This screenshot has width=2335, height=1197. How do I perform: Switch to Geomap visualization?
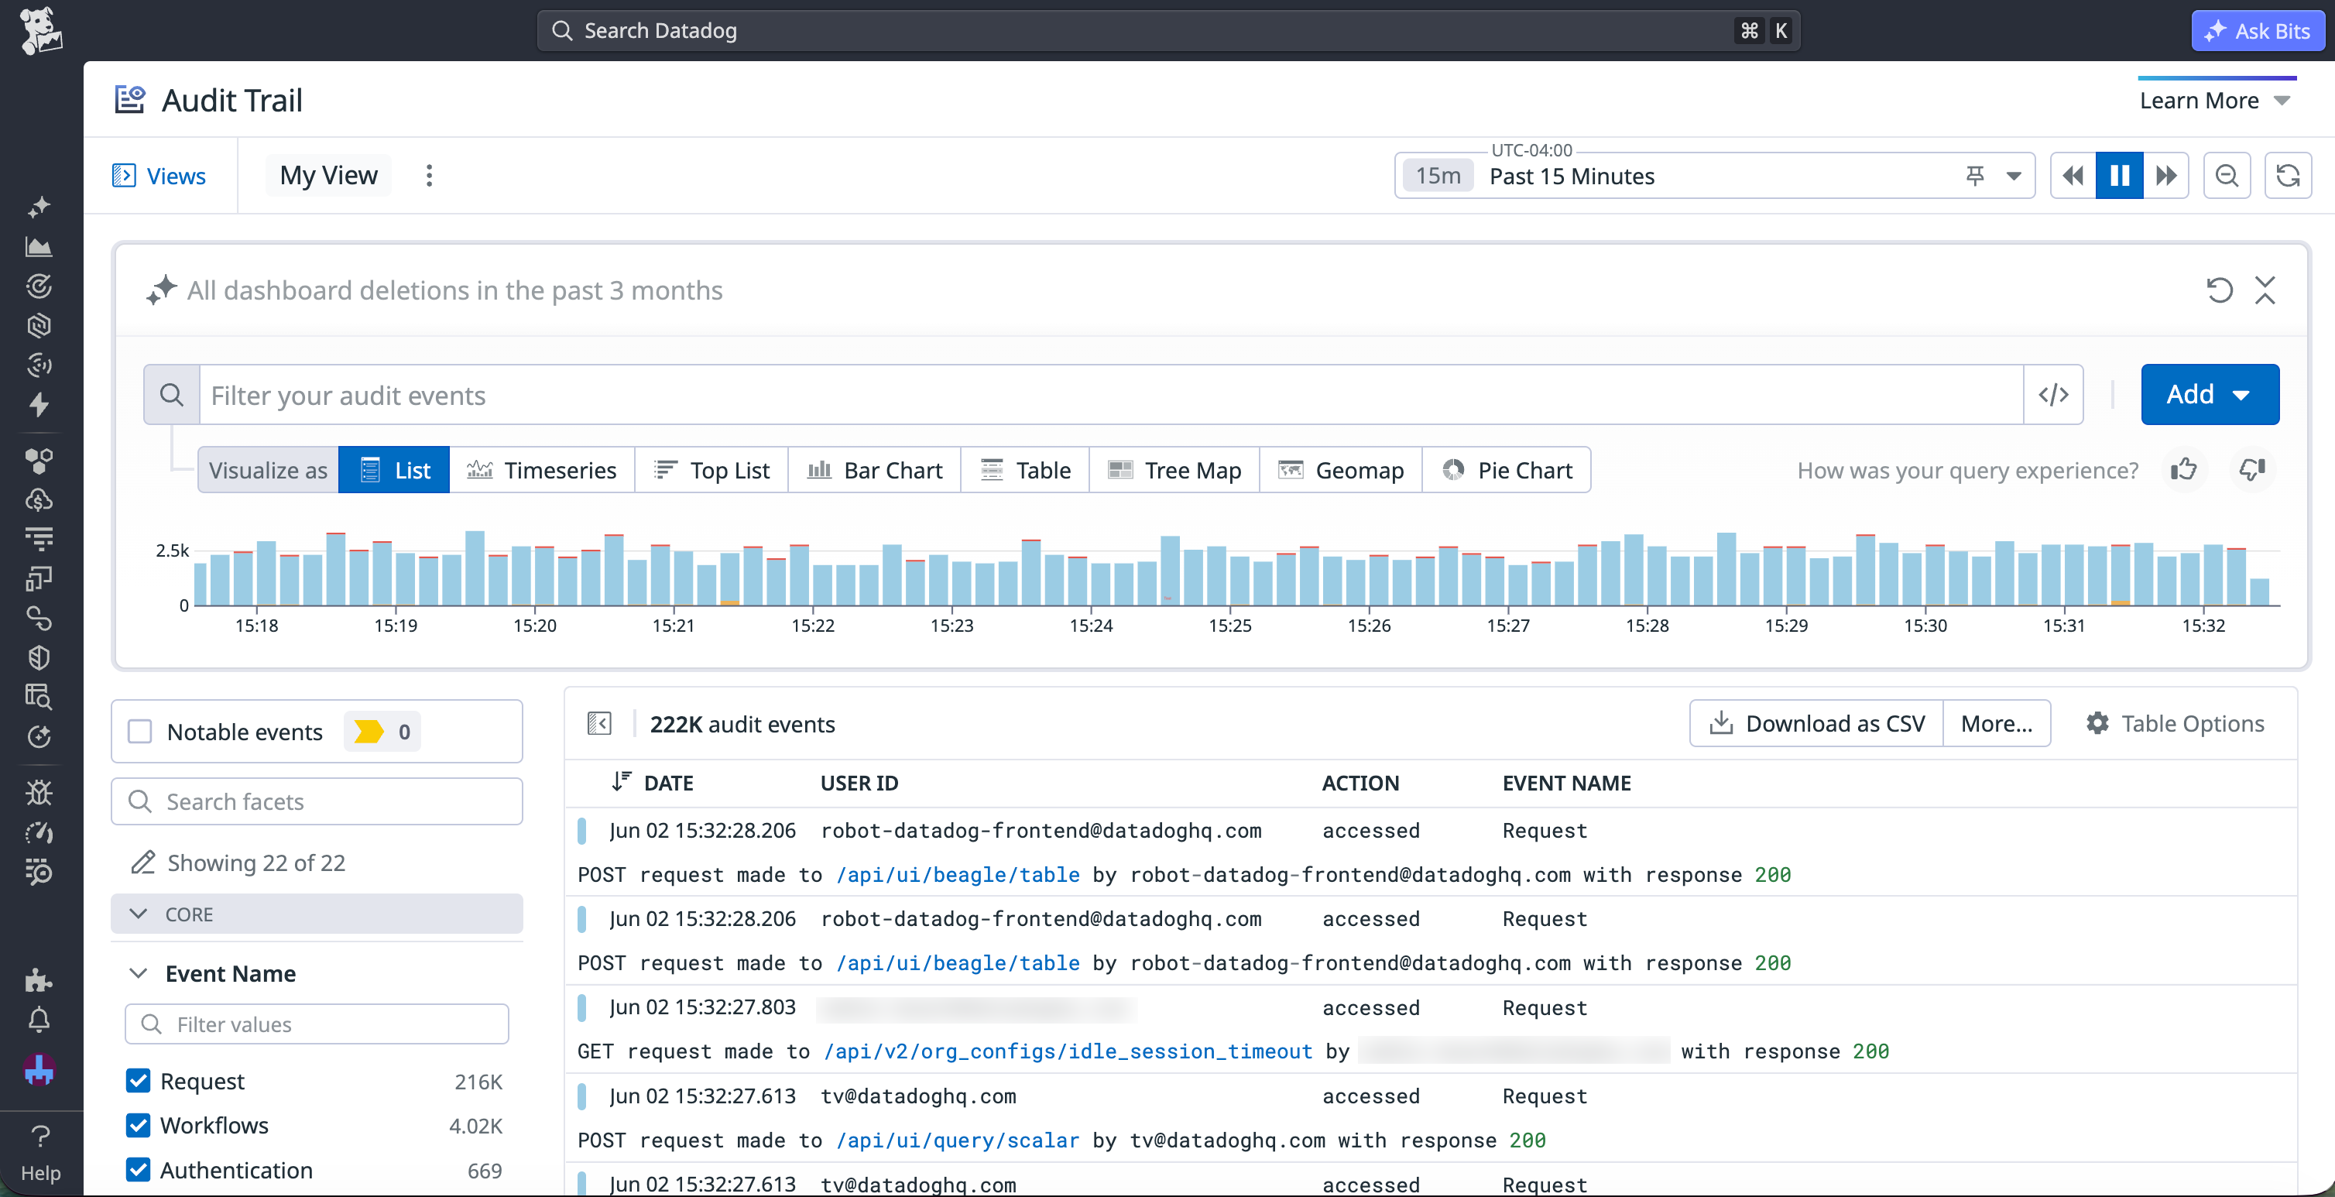tap(1342, 470)
